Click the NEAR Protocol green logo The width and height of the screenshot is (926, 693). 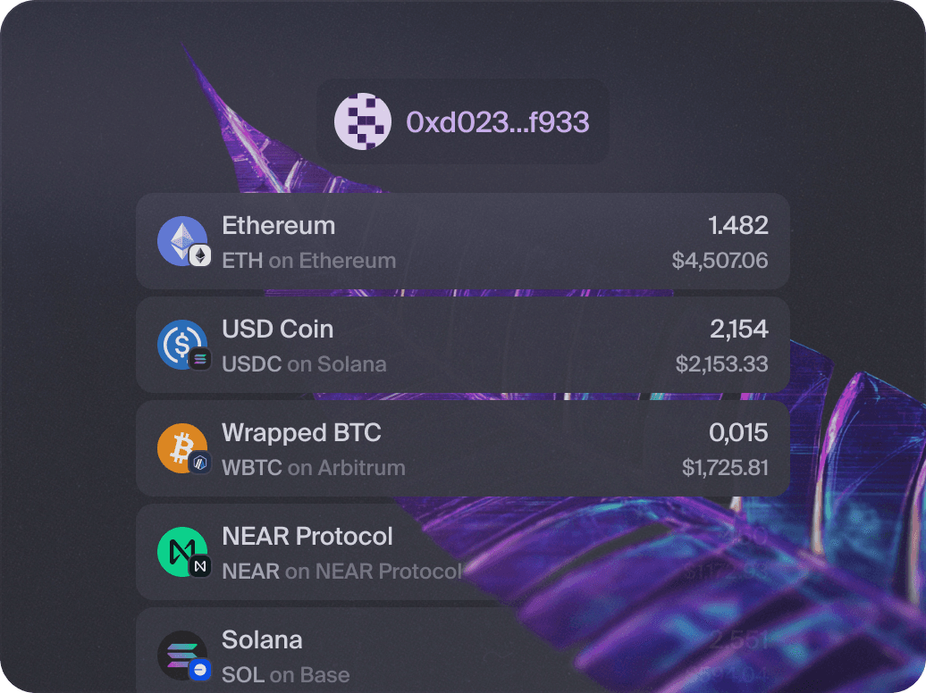[182, 552]
